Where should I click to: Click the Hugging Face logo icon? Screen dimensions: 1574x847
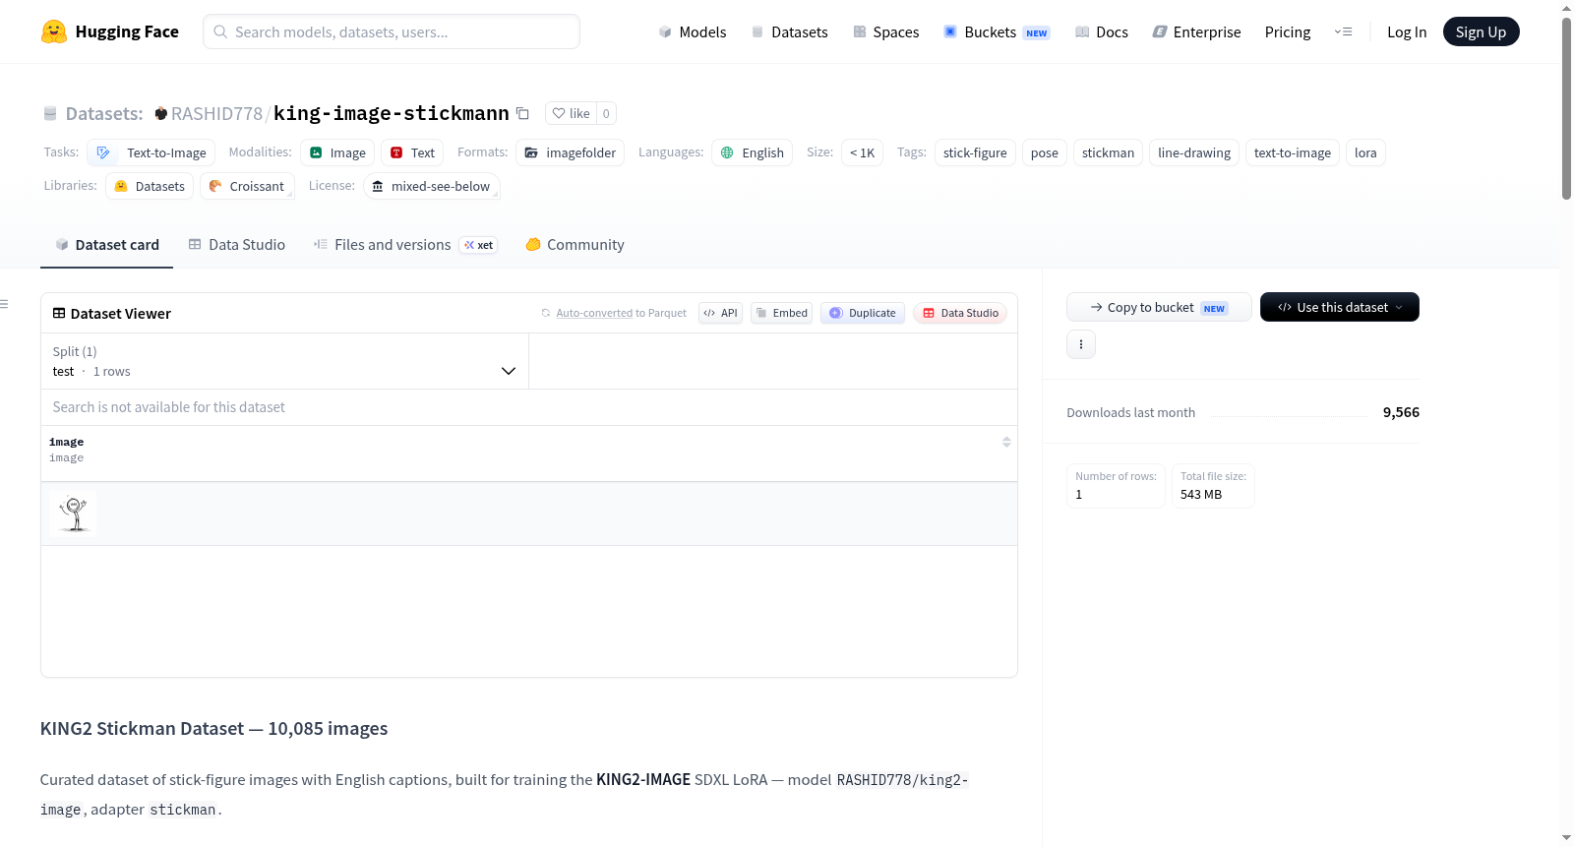(x=54, y=31)
